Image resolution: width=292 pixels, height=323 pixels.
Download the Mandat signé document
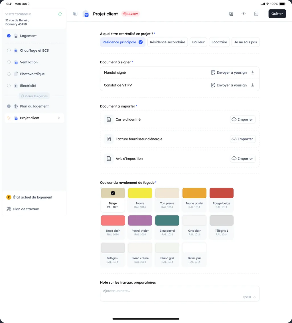(253, 72)
